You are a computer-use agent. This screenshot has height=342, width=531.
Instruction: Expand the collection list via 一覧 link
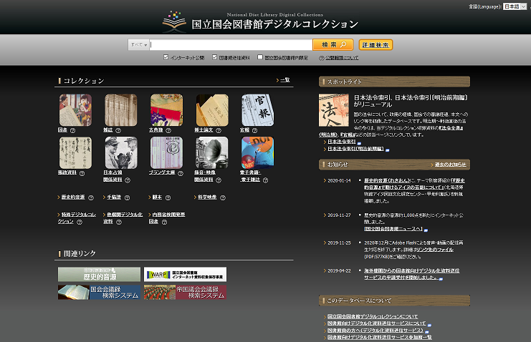(283, 81)
